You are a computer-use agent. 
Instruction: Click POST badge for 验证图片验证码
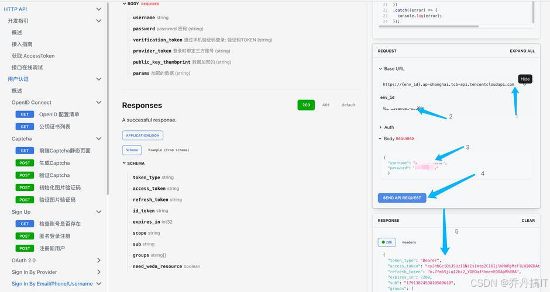pyautogui.click(x=25, y=200)
